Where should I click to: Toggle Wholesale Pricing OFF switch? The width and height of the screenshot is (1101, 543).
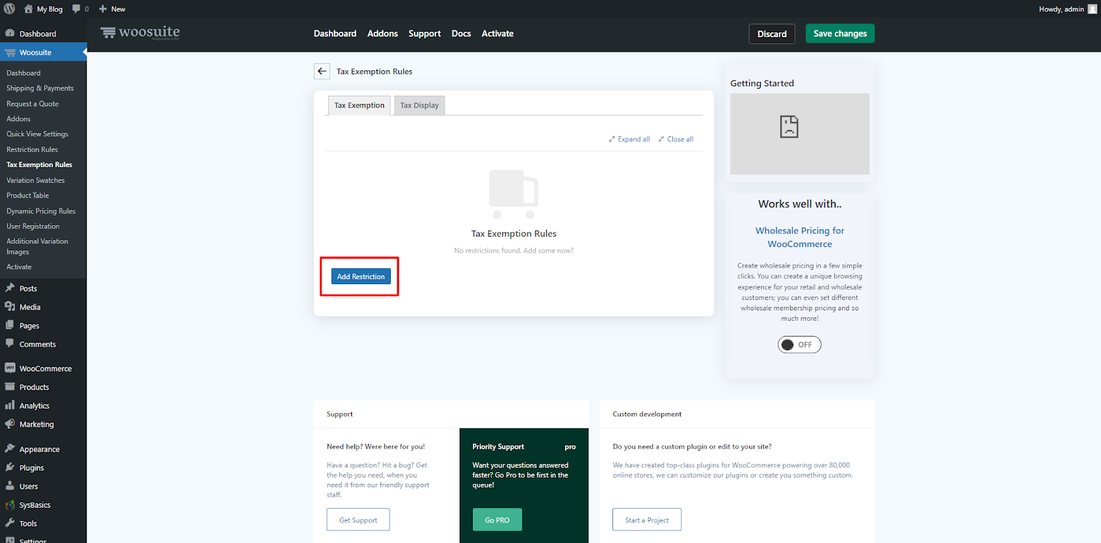click(800, 345)
